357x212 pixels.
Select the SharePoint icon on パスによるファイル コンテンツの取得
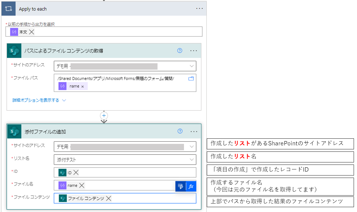[x=13, y=50]
